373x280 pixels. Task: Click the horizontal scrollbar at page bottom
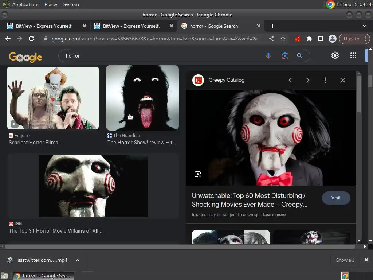[x=180, y=247]
